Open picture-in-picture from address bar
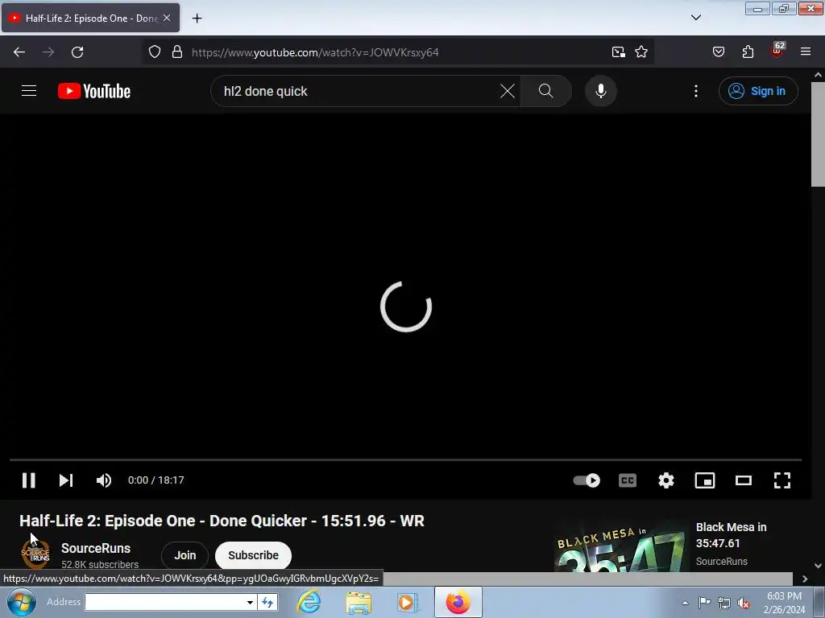This screenshot has width=825, height=618. pyautogui.click(x=619, y=52)
